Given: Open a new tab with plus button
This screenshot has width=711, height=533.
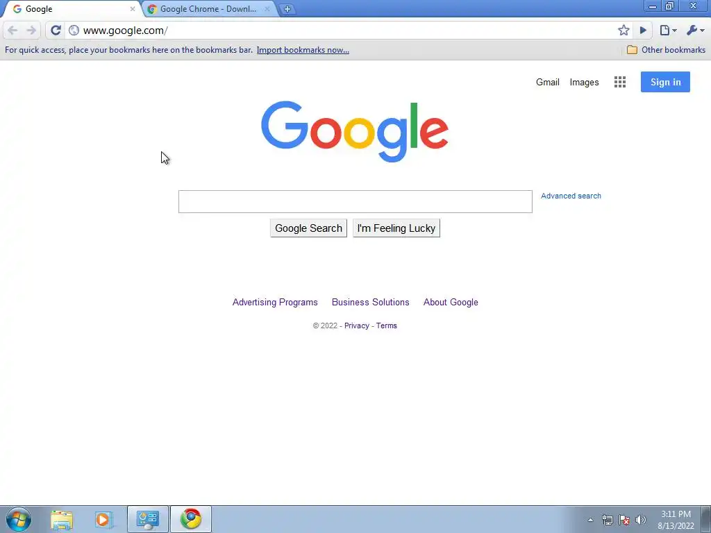Looking at the screenshot, I should coord(287,9).
